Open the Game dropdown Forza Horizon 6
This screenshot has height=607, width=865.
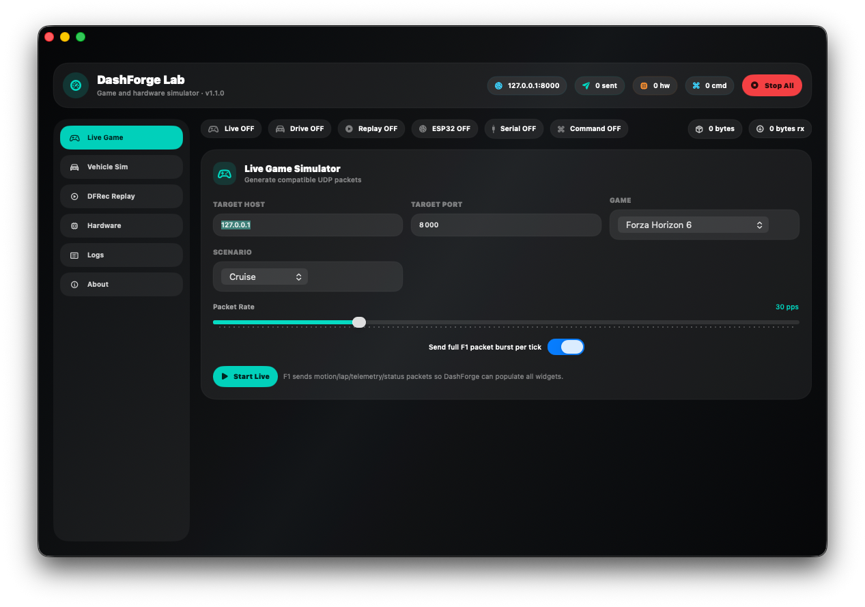693,225
